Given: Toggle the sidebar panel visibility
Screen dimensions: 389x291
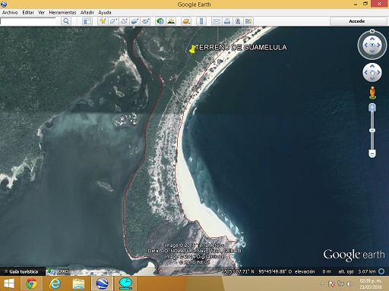Looking at the screenshot, I should coord(87,21).
